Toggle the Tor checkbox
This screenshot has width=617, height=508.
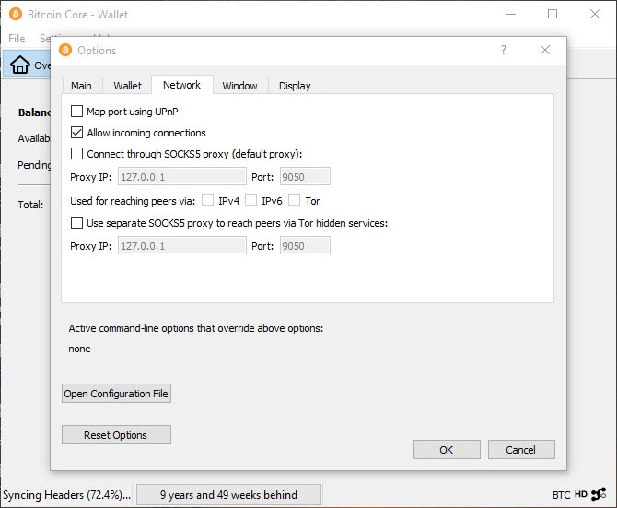(x=295, y=200)
